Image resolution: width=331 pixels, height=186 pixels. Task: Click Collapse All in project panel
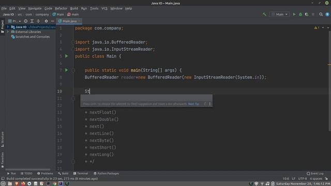click(38, 21)
